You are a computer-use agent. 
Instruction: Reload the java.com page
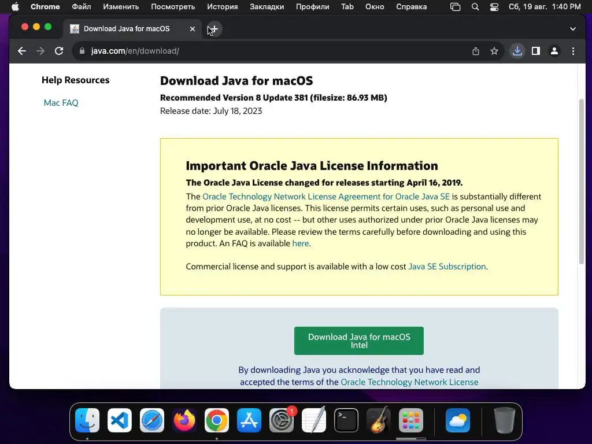click(x=59, y=51)
